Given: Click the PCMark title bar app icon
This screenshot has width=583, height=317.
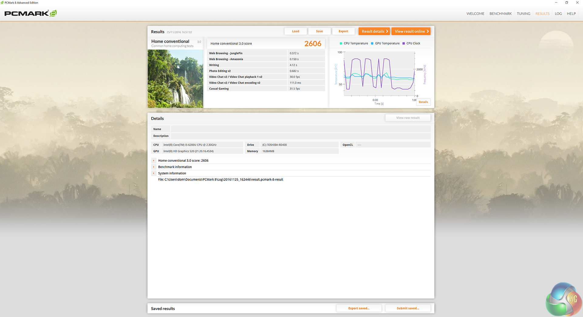Looking at the screenshot, I should (x=2, y=3).
